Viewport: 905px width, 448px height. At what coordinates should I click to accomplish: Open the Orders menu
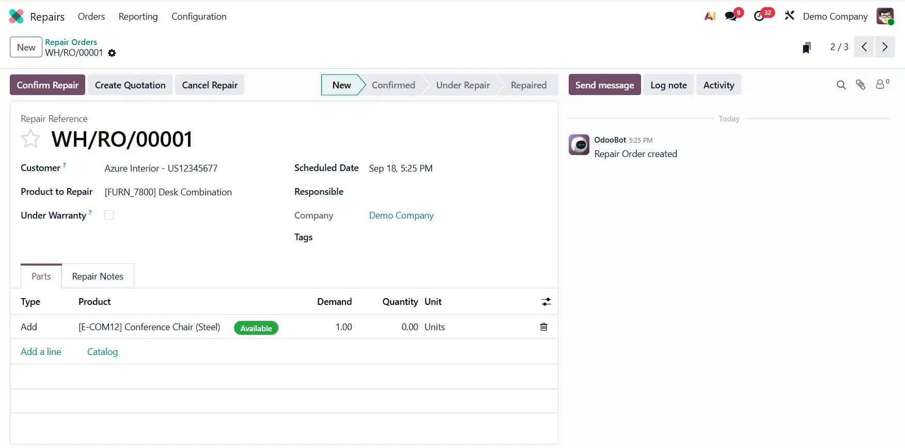pos(91,17)
